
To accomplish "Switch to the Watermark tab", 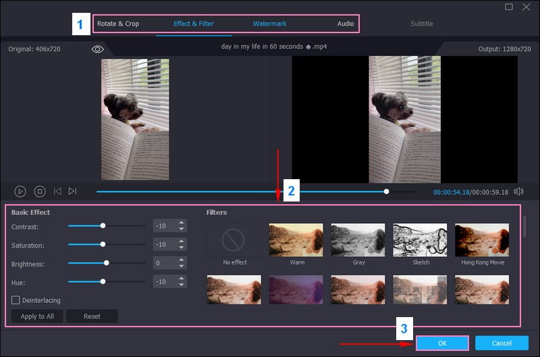I will point(269,24).
